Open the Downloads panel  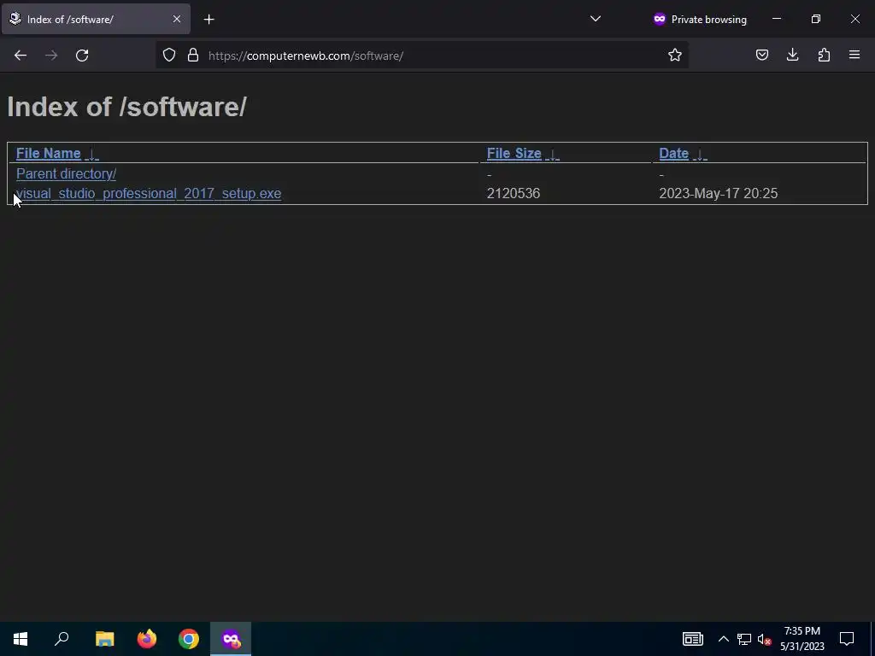(793, 56)
